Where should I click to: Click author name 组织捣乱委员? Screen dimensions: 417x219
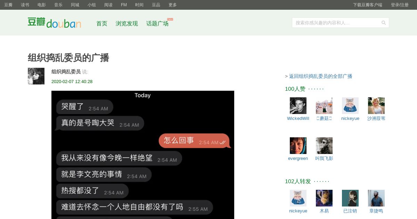(x=66, y=72)
